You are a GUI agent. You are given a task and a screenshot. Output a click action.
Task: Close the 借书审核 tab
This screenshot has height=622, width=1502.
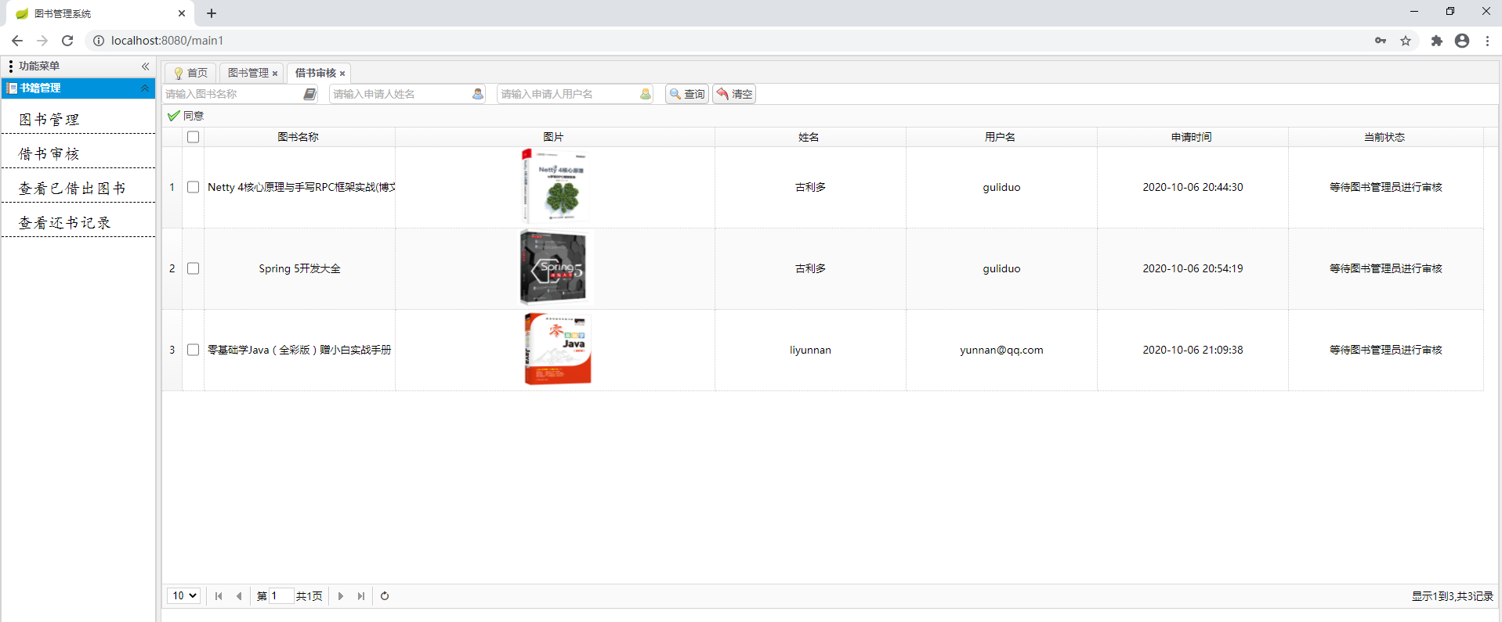(x=342, y=74)
